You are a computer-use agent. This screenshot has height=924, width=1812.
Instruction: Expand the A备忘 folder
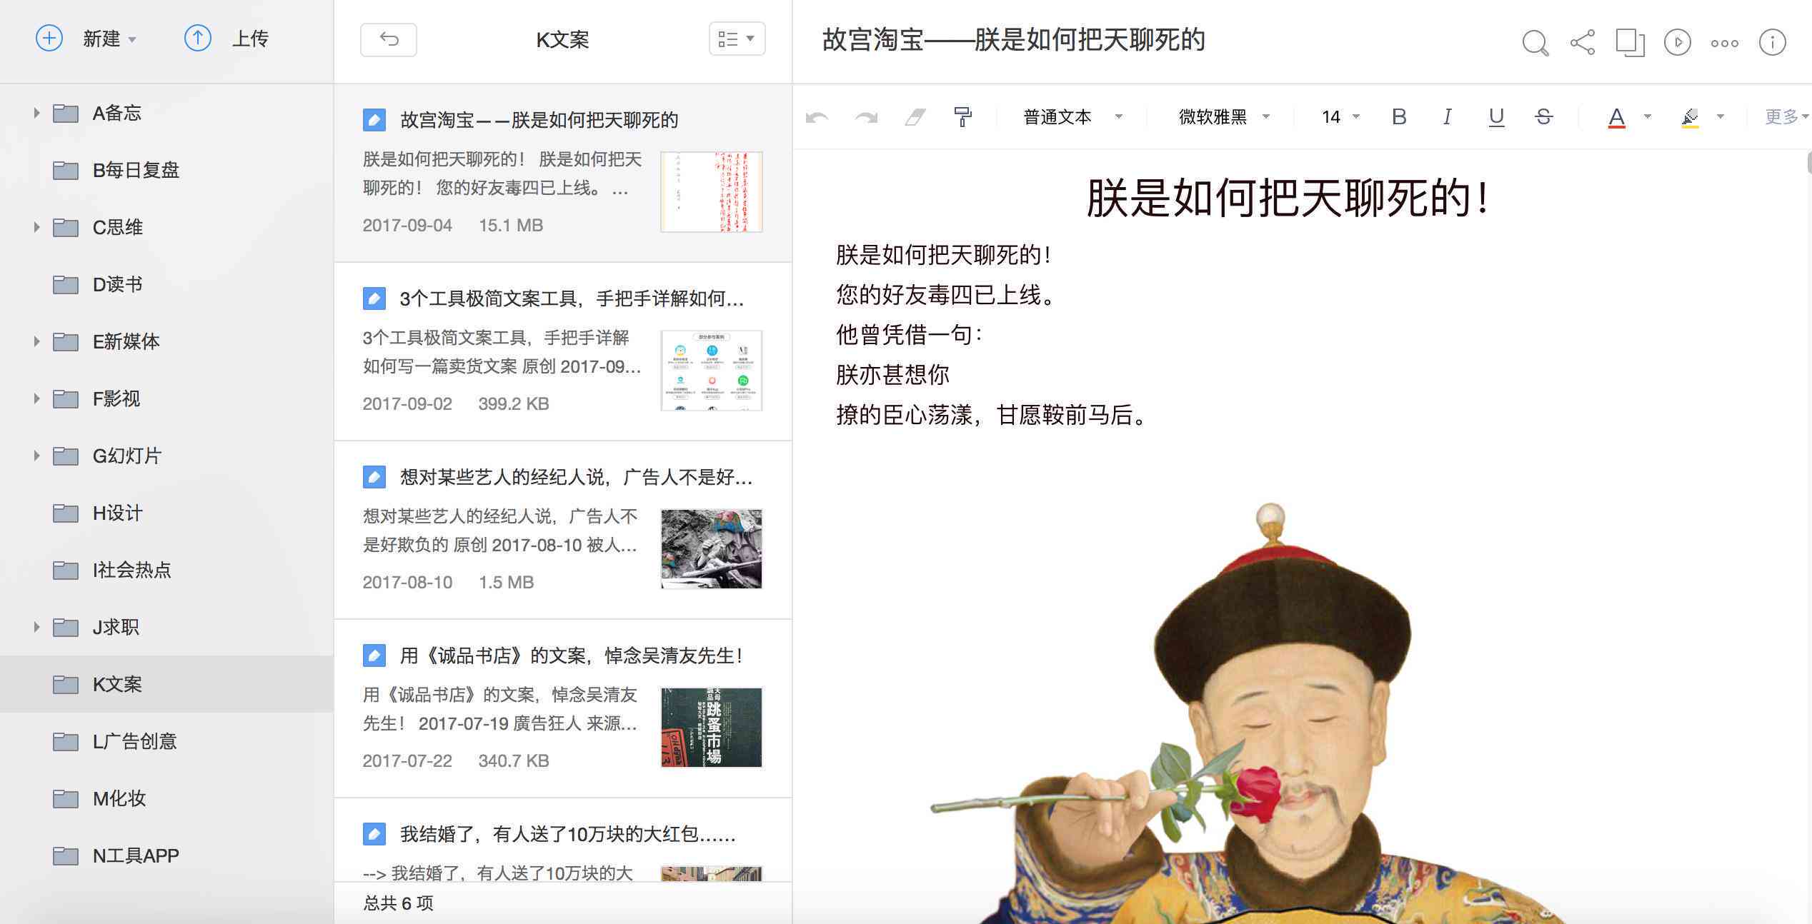click(x=36, y=113)
